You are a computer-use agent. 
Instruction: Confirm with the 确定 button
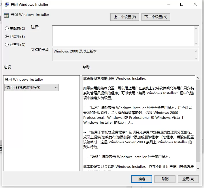coord(141,179)
